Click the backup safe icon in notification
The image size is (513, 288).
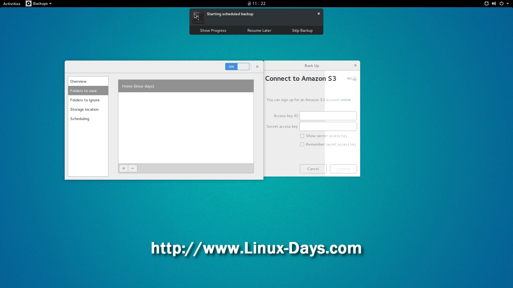click(x=198, y=17)
